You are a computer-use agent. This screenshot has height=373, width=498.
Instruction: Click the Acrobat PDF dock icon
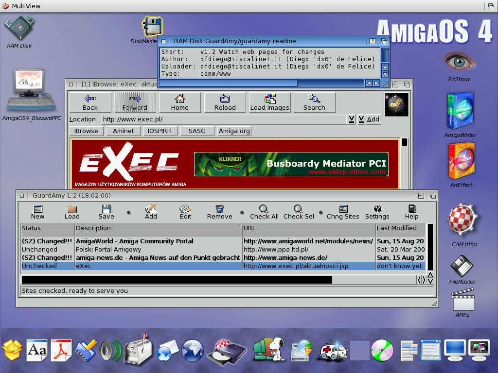coord(61,350)
